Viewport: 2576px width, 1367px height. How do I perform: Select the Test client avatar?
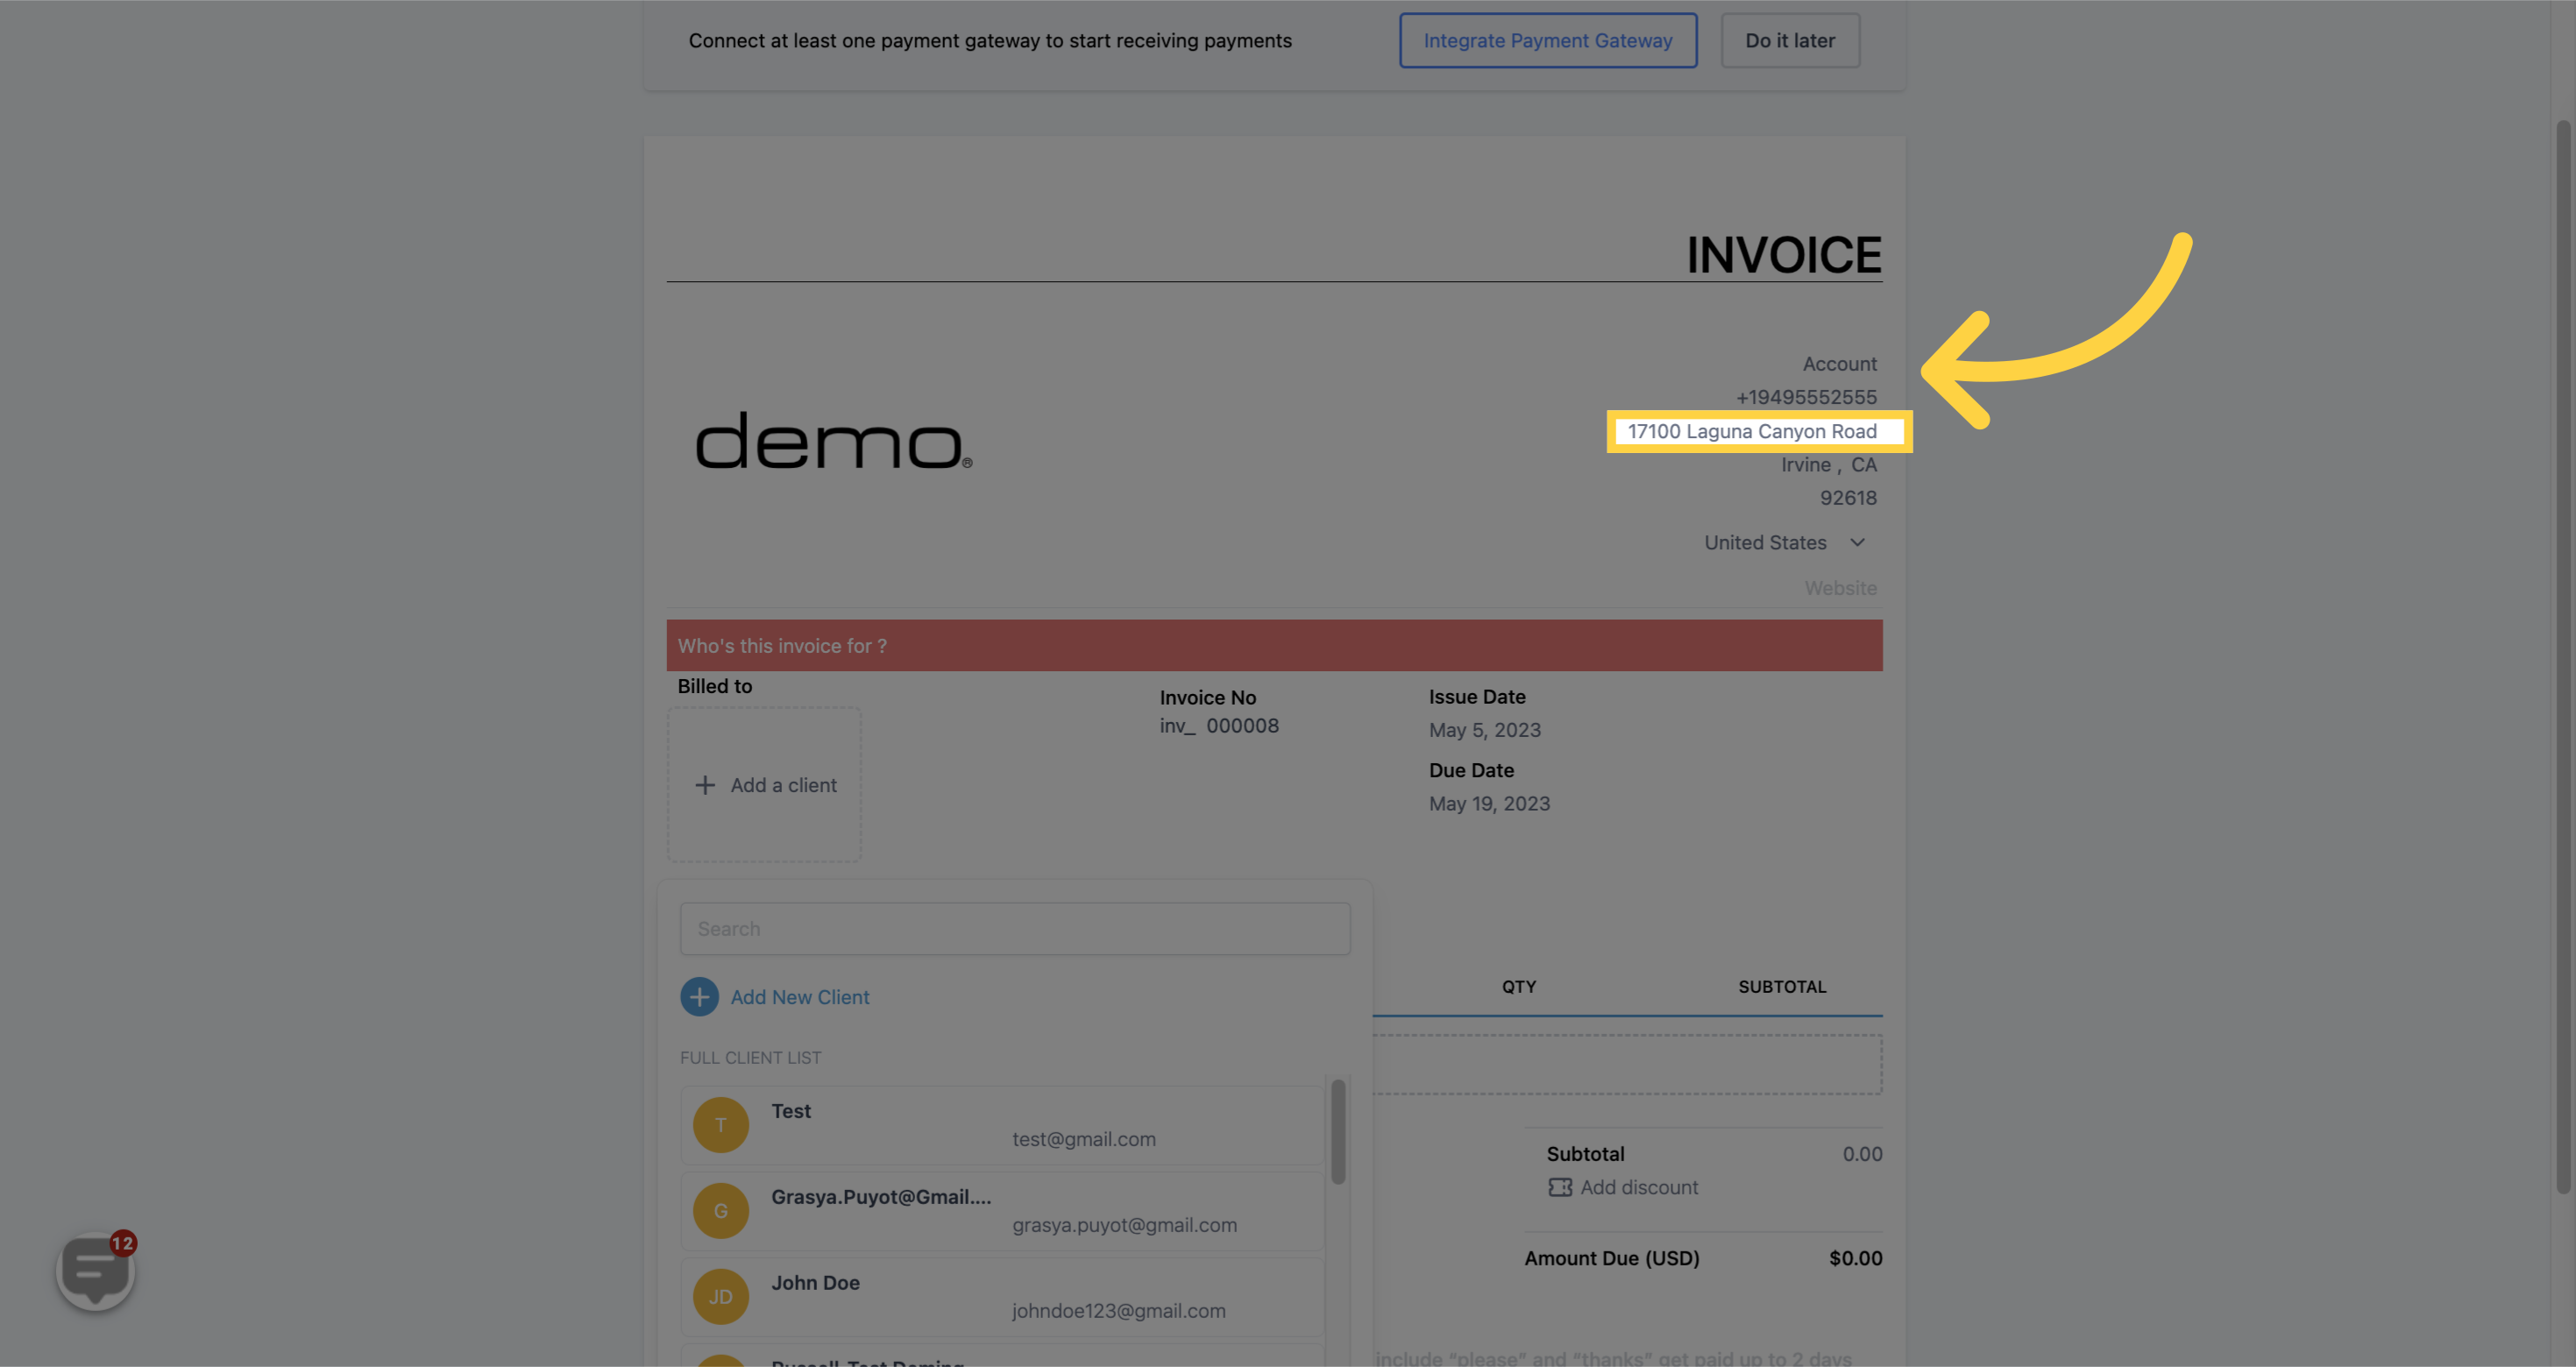[720, 1125]
